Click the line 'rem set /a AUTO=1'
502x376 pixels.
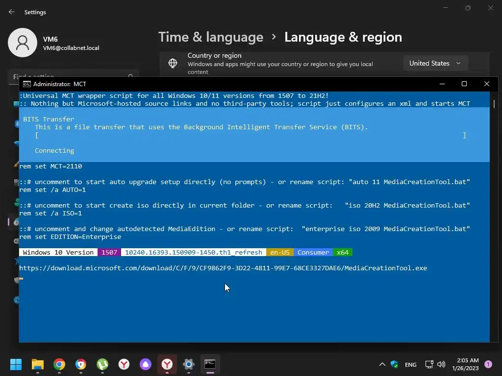[x=52, y=190]
